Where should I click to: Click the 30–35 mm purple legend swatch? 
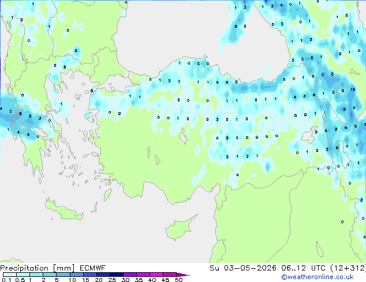tap(130, 275)
